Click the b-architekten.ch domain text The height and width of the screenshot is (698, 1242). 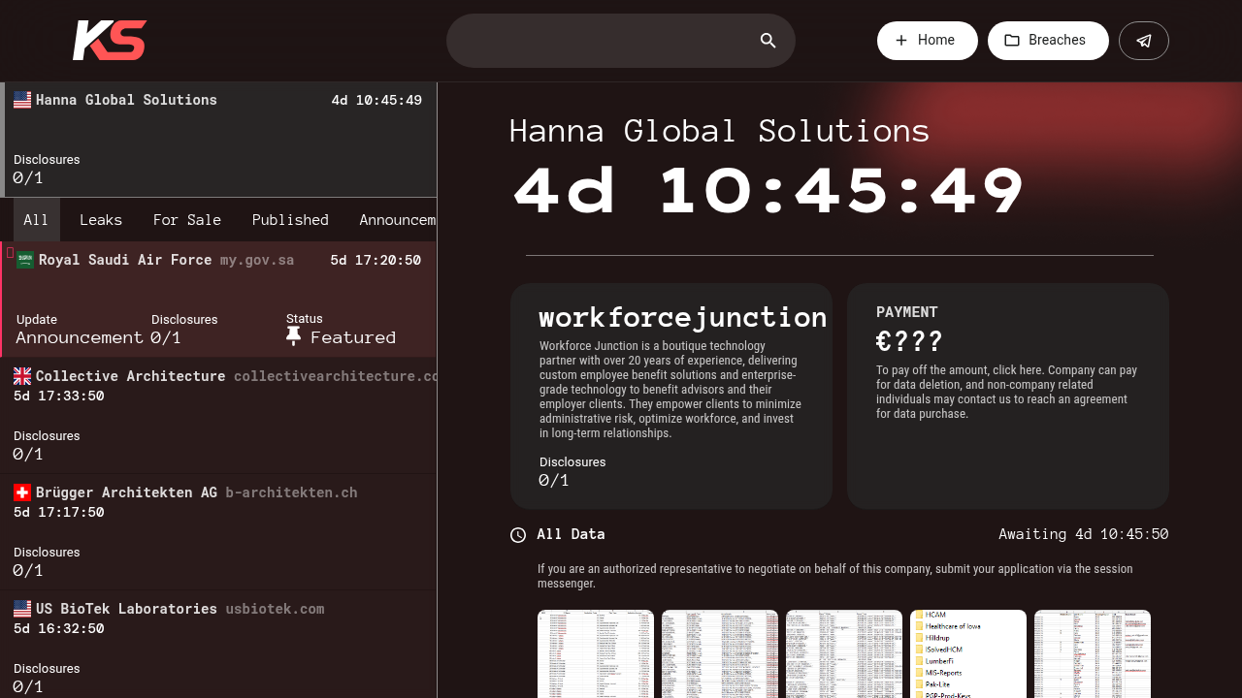pyautogui.click(x=291, y=492)
